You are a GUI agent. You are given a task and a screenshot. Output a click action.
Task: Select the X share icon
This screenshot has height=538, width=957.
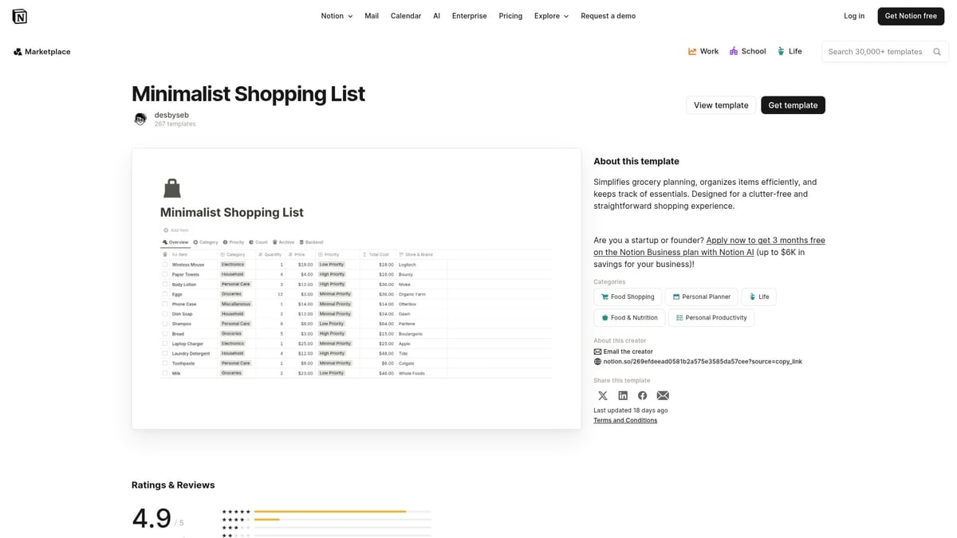pyautogui.click(x=603, y=395)
